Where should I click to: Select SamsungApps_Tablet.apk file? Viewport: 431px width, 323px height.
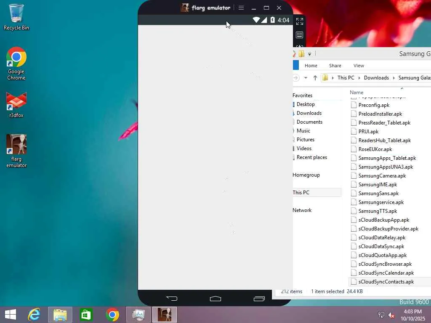pyautogui.click(x=387, y=158)
